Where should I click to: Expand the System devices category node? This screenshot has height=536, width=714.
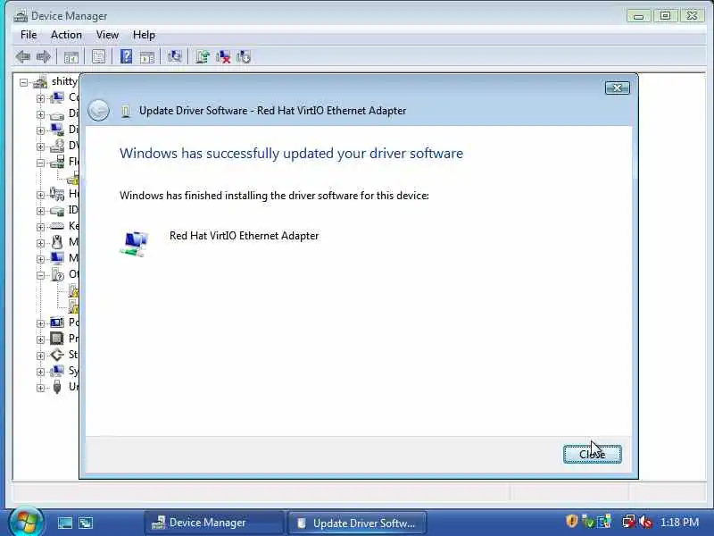click(x=40, y=372)
